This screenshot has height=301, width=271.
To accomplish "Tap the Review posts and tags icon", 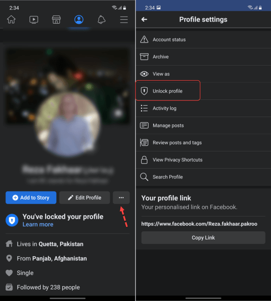I will pos(144,143).
